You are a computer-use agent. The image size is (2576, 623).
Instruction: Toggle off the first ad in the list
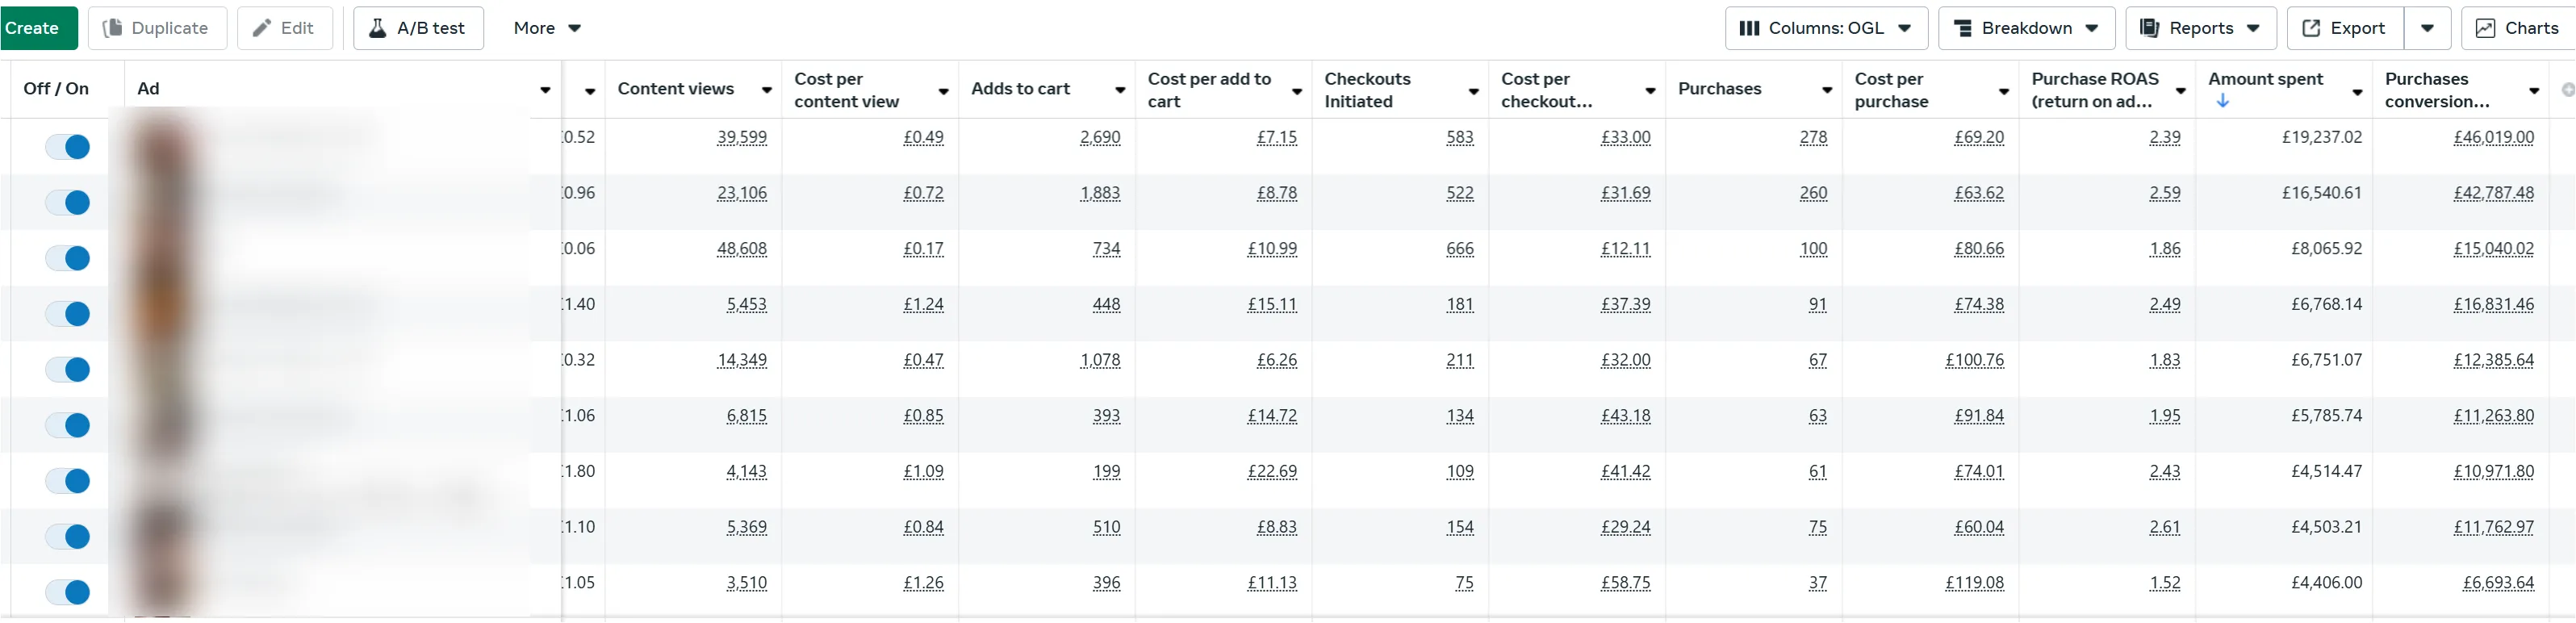(x=67, y=146)
